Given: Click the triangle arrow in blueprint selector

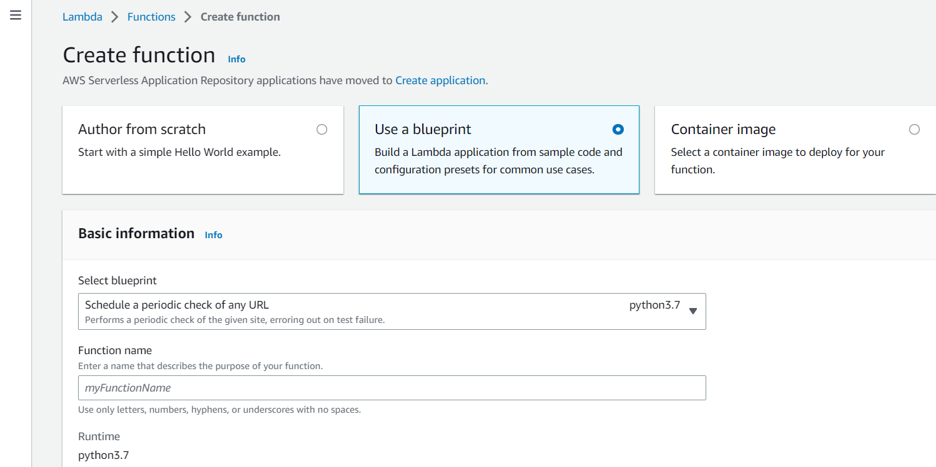Looking at the screenshot, I should [692, 311].
